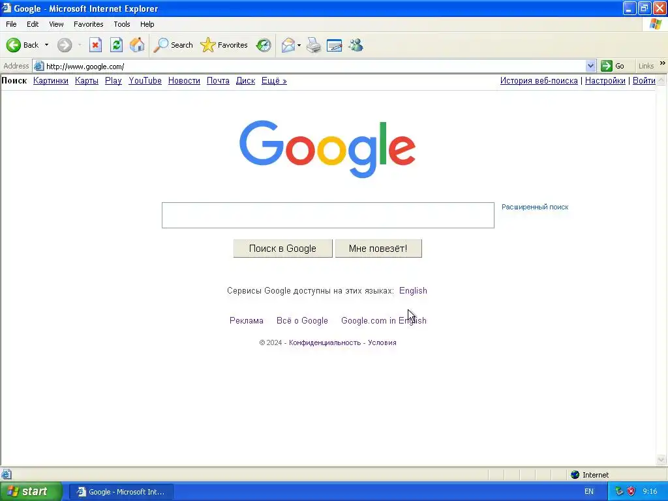Screen dimensions: 668x501
Task: Click the Stop button with red X
Action: 95,45
